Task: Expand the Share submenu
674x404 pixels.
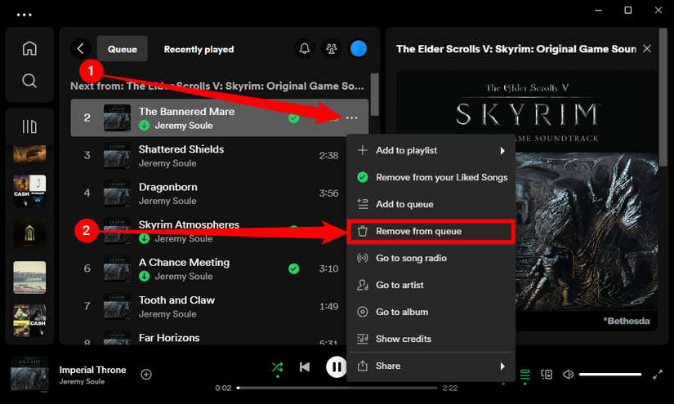Action: click(431, 366)
